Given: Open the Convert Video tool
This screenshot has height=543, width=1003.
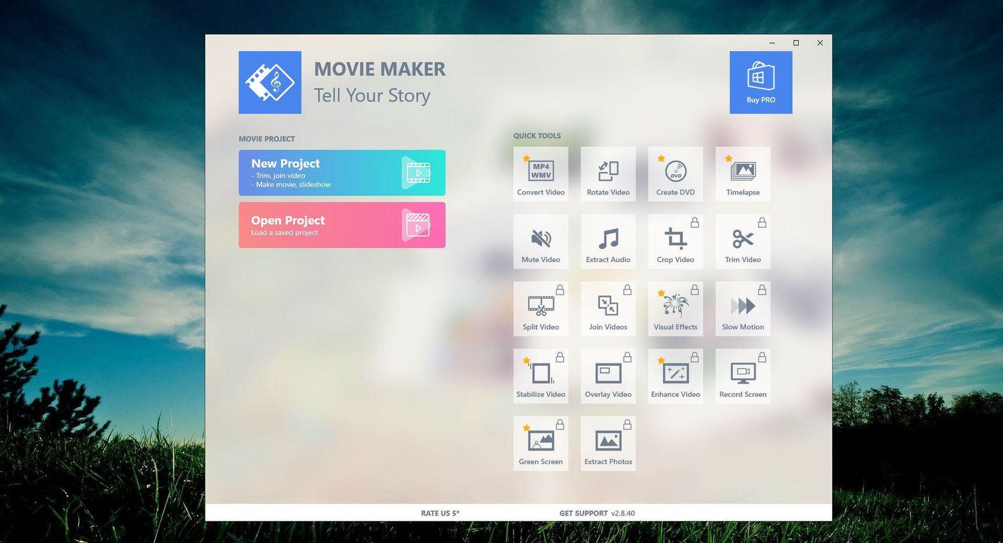Looking at the screenshot, I should click(541, 174).
